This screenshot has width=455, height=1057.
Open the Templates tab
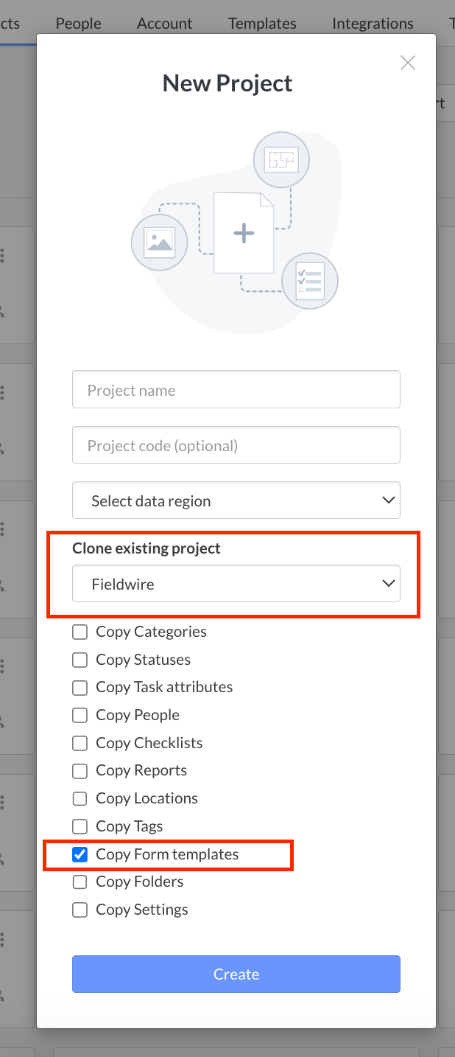click(x=262, y=24)
